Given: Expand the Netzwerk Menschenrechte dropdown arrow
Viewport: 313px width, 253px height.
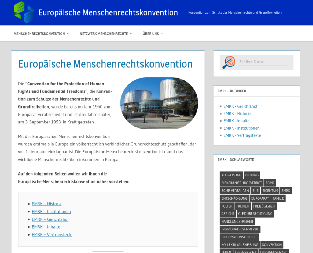Looking at the screenshot, I should click(x=131, y=34).
